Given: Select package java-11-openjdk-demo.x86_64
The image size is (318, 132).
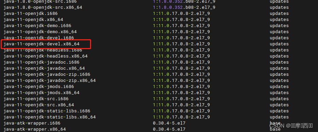Looking at the screenshot, I should (x=40, y=32).
